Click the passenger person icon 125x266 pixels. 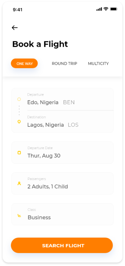click(x=19, y=184)
